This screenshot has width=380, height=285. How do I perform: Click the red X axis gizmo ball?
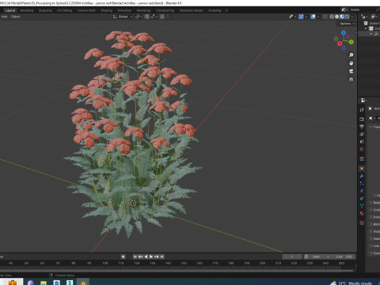click(x=340, y=44)
